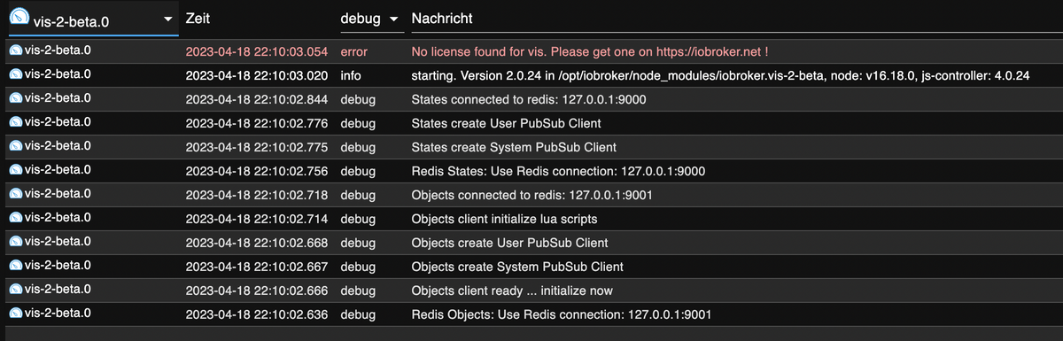This screenshot has height=341, width=1063.
Task: Click the timestamp 2023-04-18 22:10:03.054
Action: pos(257,52)
